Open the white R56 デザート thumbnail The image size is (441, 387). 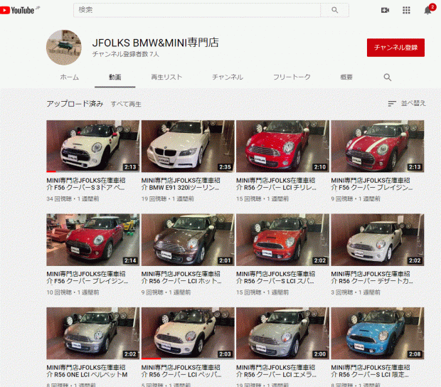(378, 240)
